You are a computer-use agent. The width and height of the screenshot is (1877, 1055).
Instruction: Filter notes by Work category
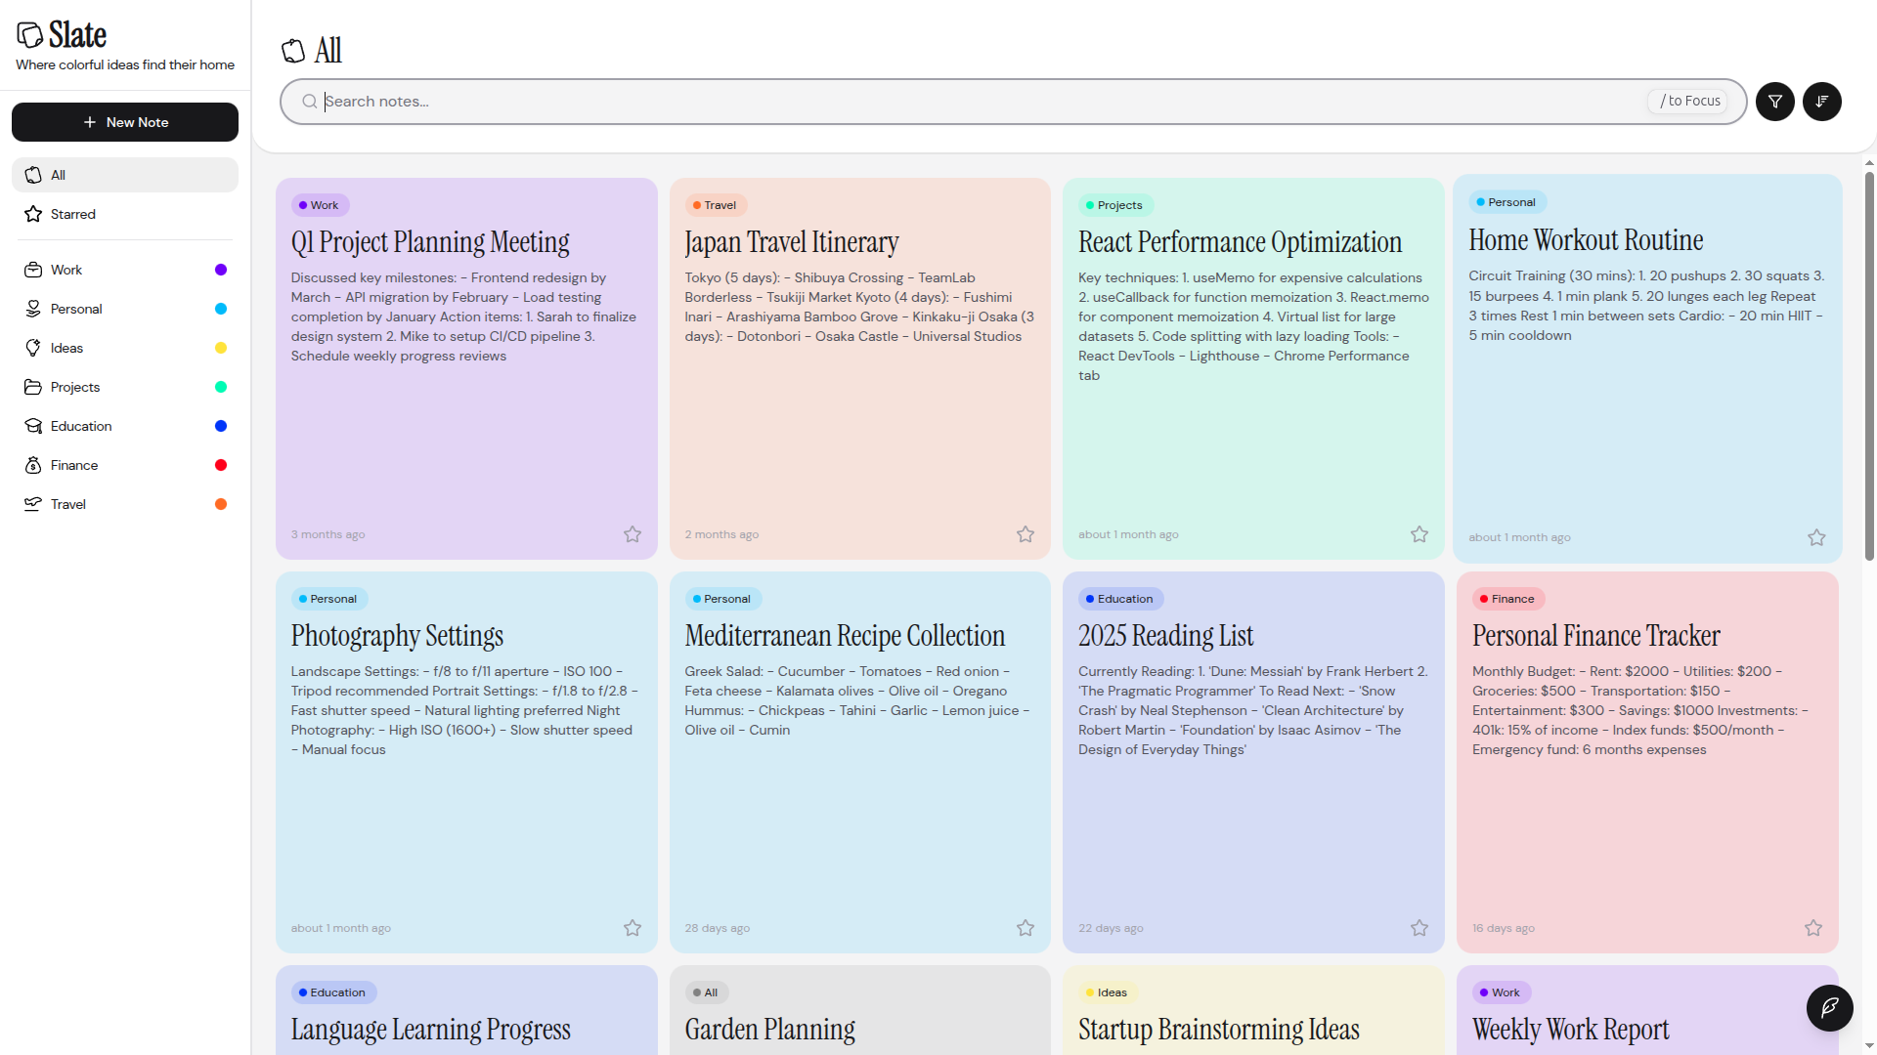(x=125, y=270)
